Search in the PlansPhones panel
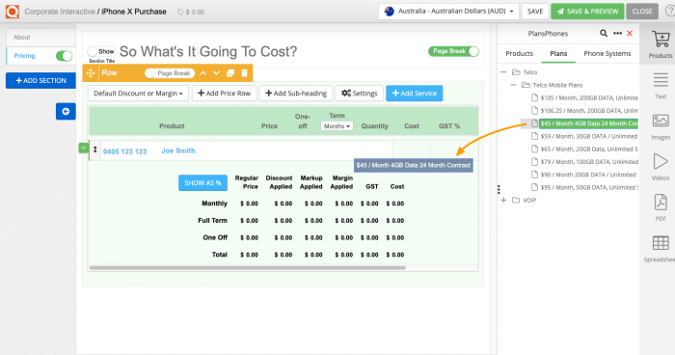The image size is (675, 355). click(x=604, y=33)
